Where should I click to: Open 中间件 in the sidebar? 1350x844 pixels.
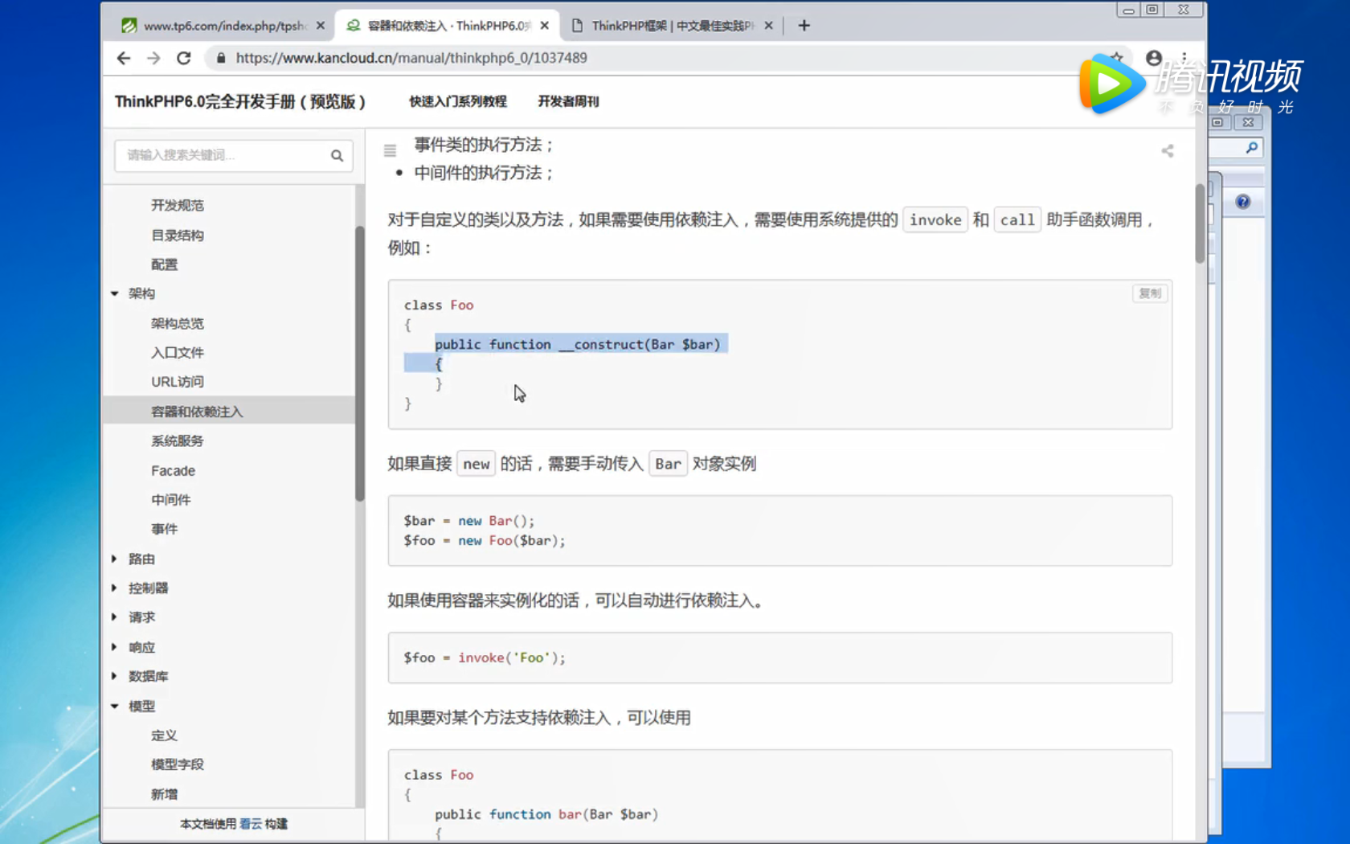coord(170,500)
